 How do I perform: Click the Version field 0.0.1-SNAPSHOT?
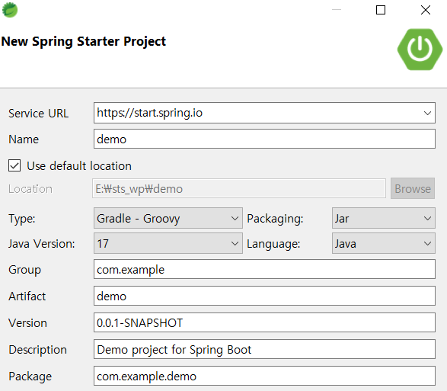(x=264, y=322)
